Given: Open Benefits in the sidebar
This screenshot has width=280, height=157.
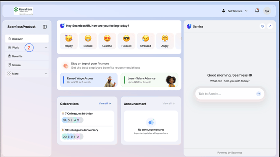Looking at the screenshot, I should [27, 56].
